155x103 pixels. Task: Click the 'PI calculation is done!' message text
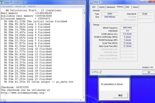point(112,84)
